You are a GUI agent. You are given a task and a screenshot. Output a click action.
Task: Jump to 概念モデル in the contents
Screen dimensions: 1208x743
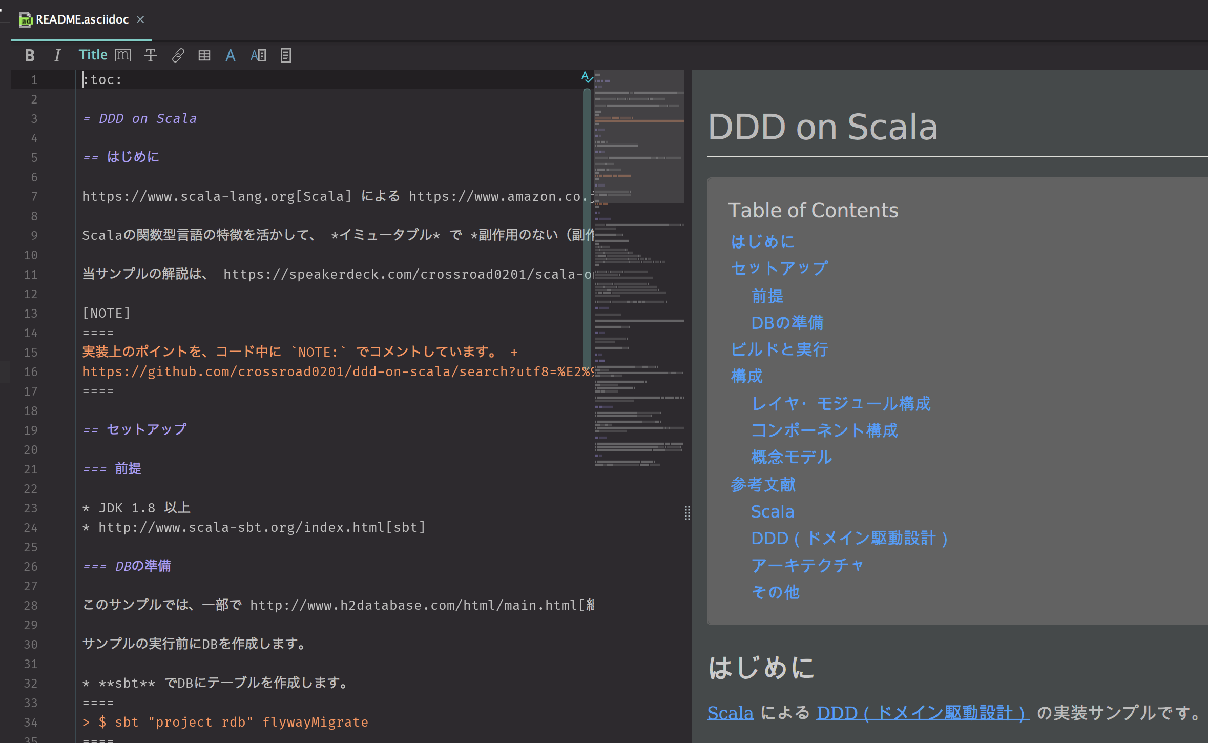point(792,457)
